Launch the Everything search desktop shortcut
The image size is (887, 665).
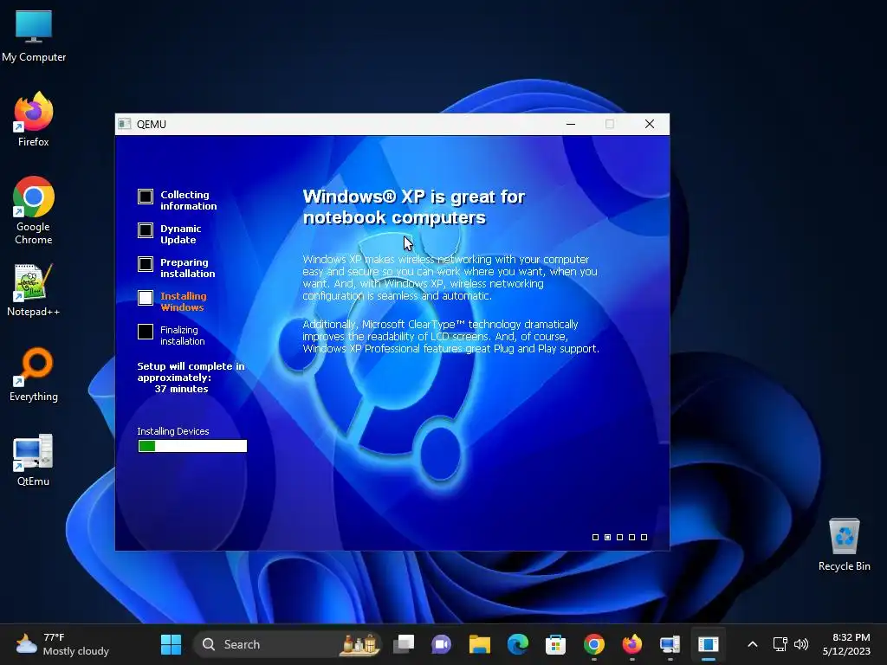[x=34, y=374]
